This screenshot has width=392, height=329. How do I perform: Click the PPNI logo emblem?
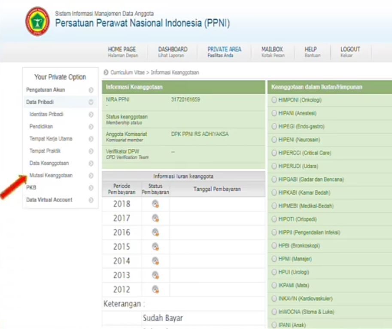(37, 21)
